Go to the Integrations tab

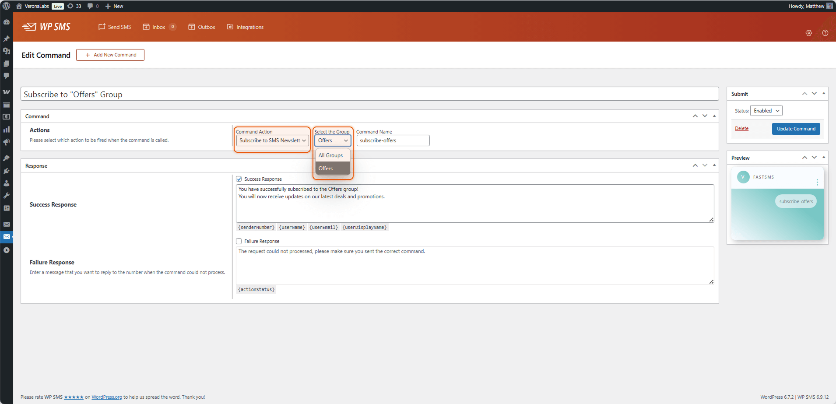tap(245, 27)
